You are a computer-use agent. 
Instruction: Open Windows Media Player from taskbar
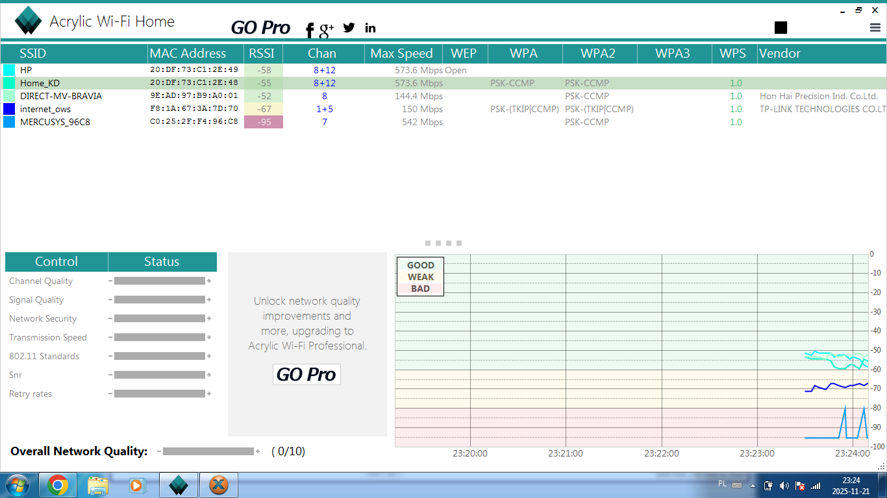tap(138, 485)
